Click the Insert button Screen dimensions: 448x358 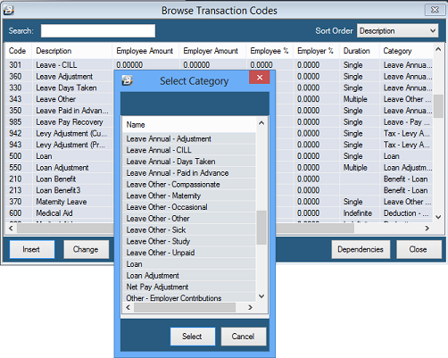pyautogui.click(x=32, y=249)
